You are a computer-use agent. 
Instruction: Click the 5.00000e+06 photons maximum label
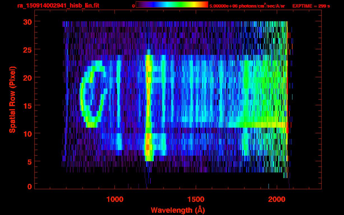[247, 6]
